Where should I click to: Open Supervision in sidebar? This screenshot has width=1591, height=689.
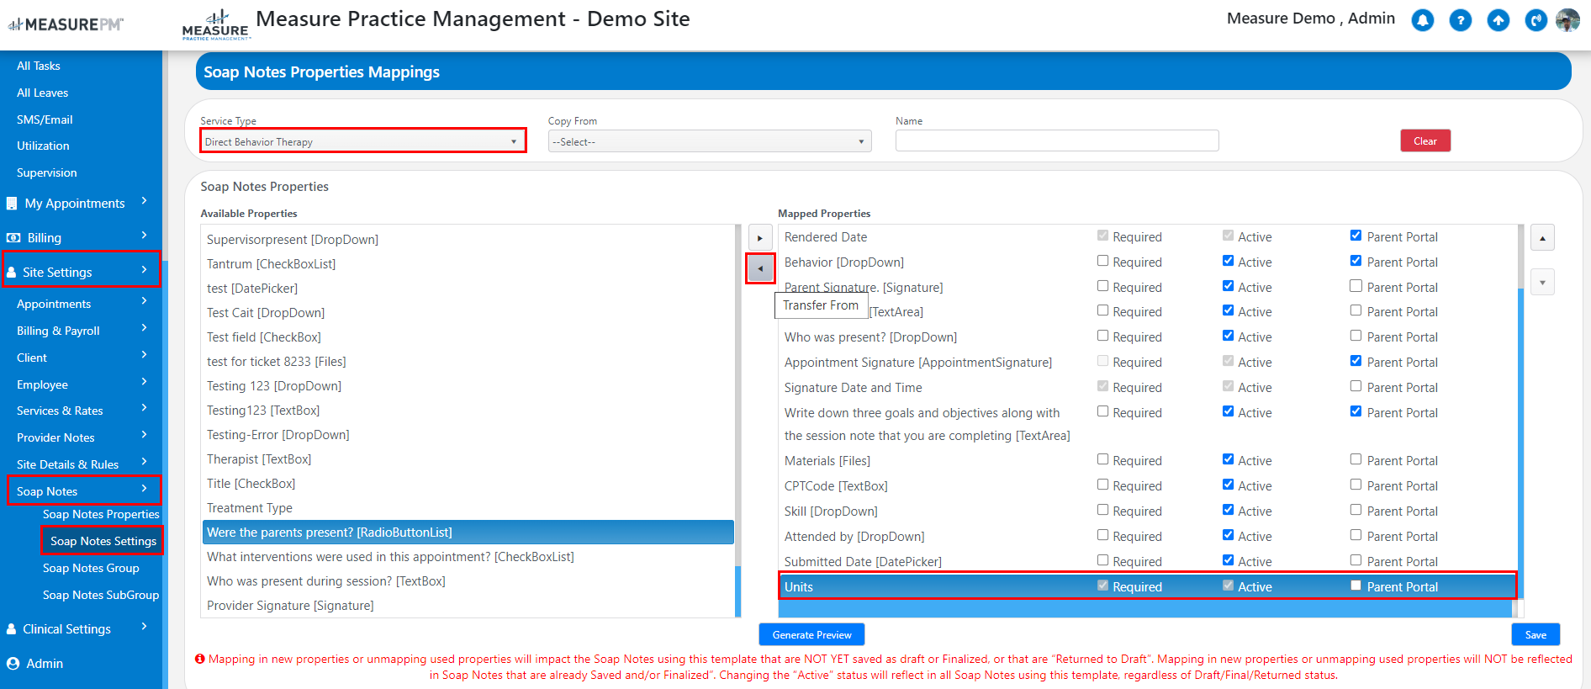(x=47, y=173)
